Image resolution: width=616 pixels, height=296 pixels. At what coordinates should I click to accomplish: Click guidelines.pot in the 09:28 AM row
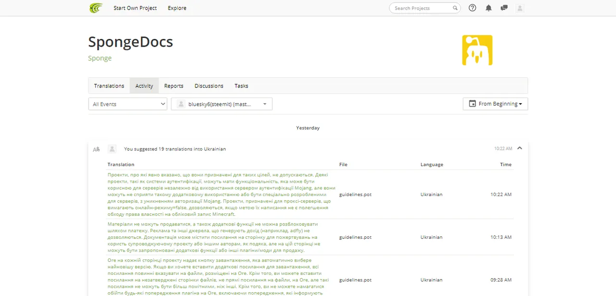point(355,280)
